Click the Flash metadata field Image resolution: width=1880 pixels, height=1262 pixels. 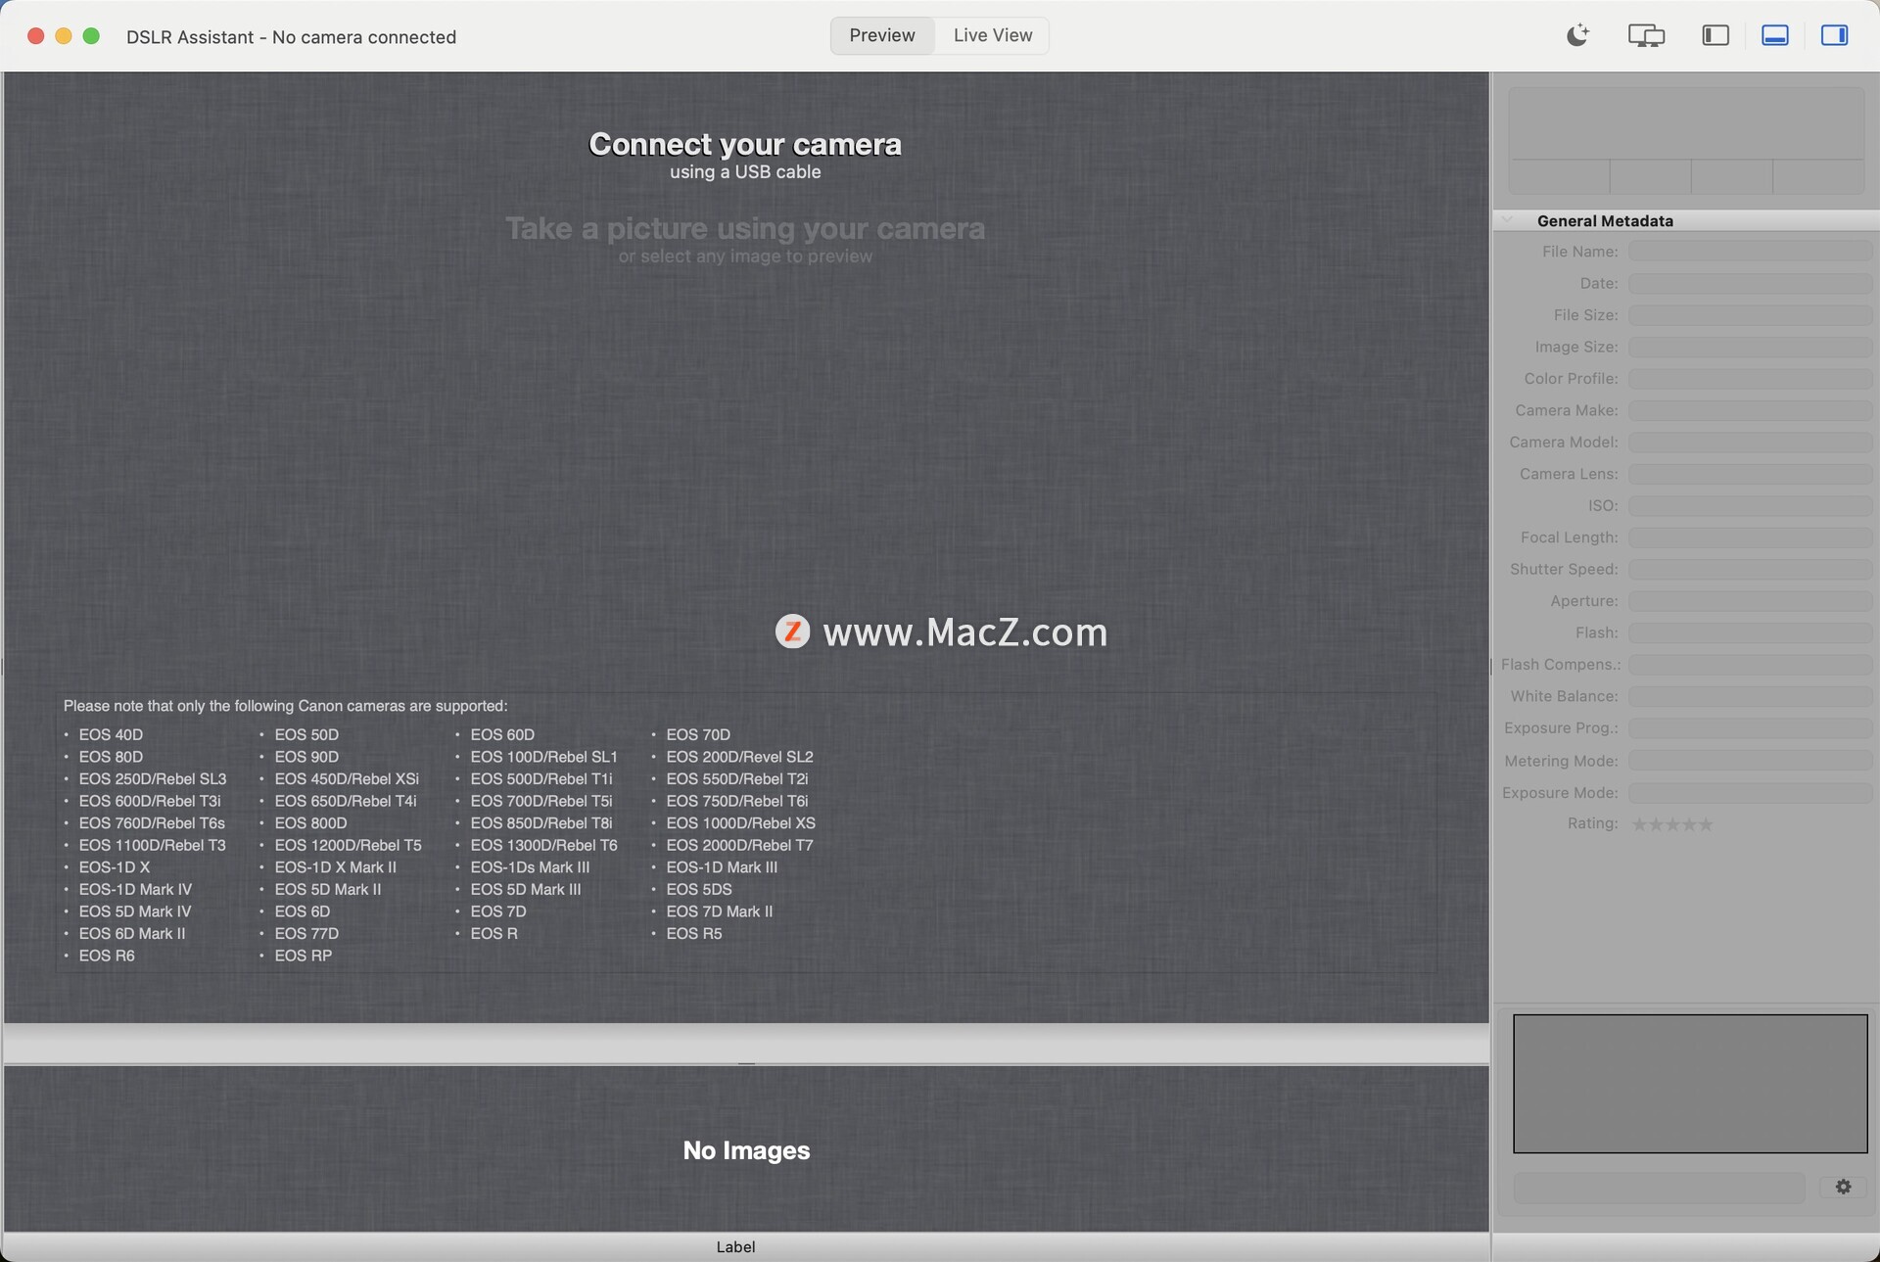pos(1750,633)
